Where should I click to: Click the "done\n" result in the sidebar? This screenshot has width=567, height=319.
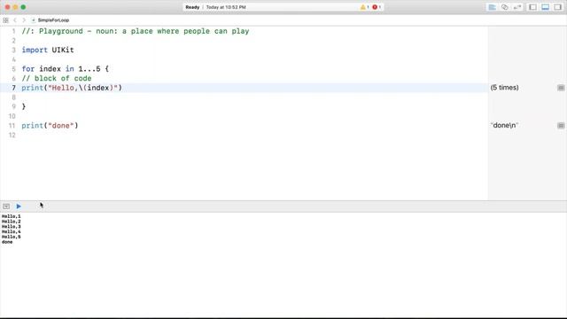pos(504,125)
